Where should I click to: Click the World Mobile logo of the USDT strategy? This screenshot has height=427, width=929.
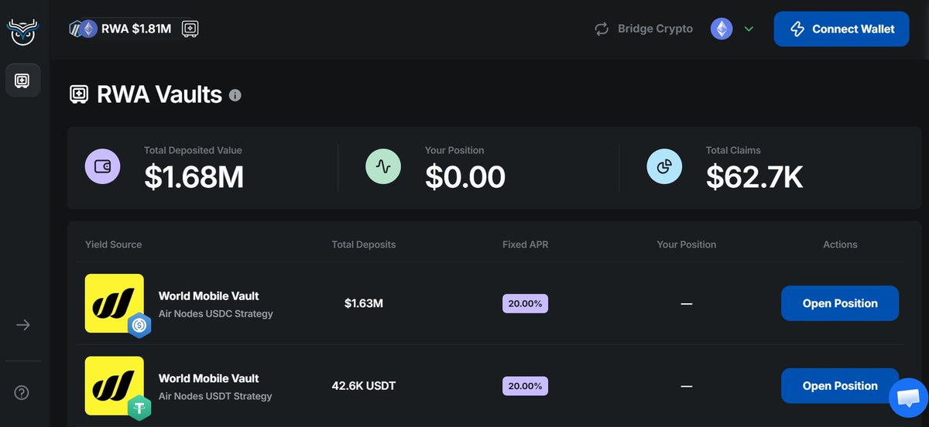[114, 385]
